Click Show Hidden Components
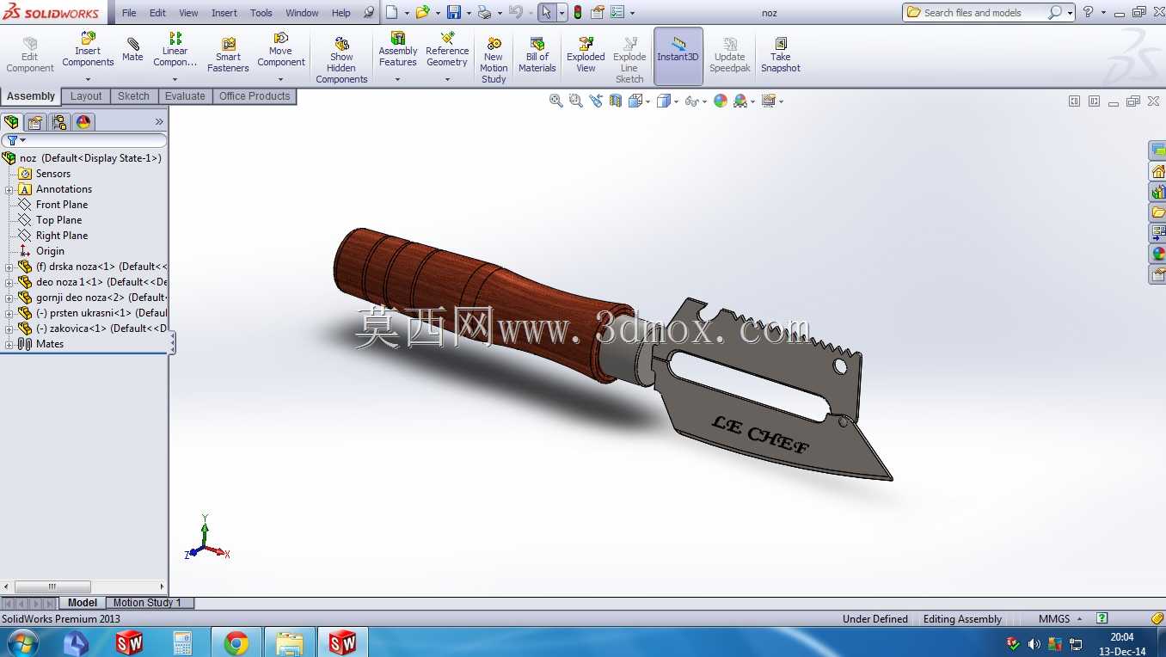Screen dimensions: 1166x657 tap(341, 59)
